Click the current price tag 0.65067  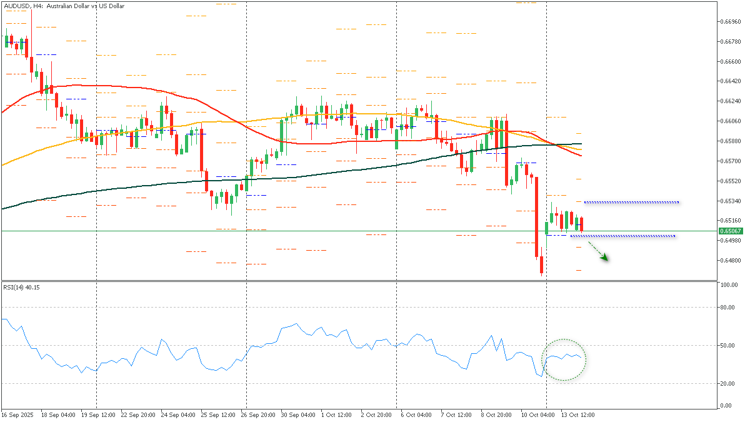[730, 231]
